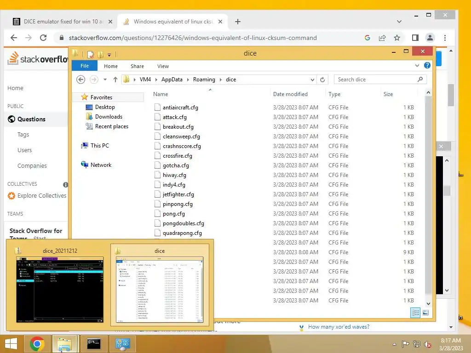Open Explorer Help question mark icon
The height and width of the screenshot is (353, 471).
pos(427,65)
